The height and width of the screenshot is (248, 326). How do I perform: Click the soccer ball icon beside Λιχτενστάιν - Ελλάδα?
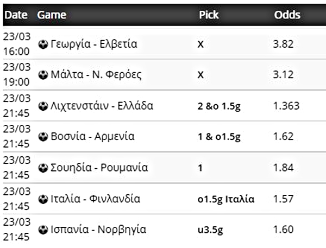coord(43,106)
